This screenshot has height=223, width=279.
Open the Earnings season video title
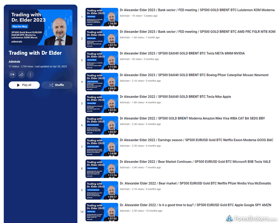coord(197,140)
